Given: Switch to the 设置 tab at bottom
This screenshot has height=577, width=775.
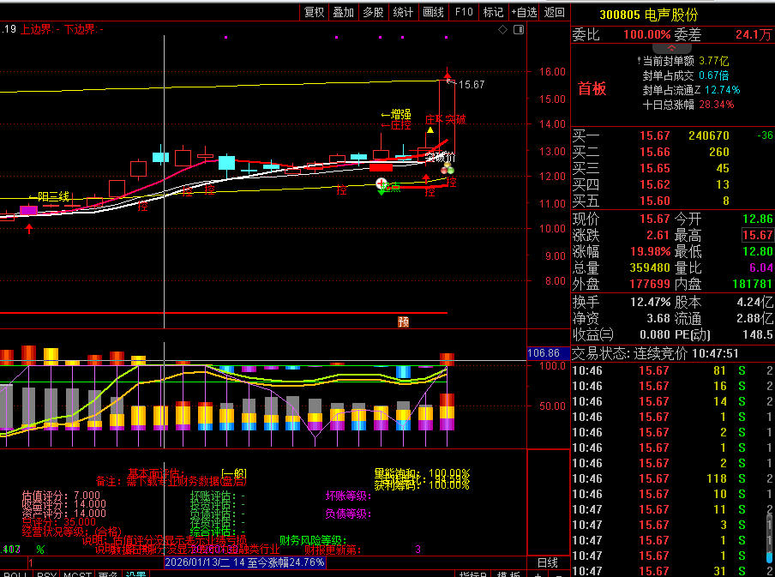Looking at the screenshot, I should coord(136,574).
